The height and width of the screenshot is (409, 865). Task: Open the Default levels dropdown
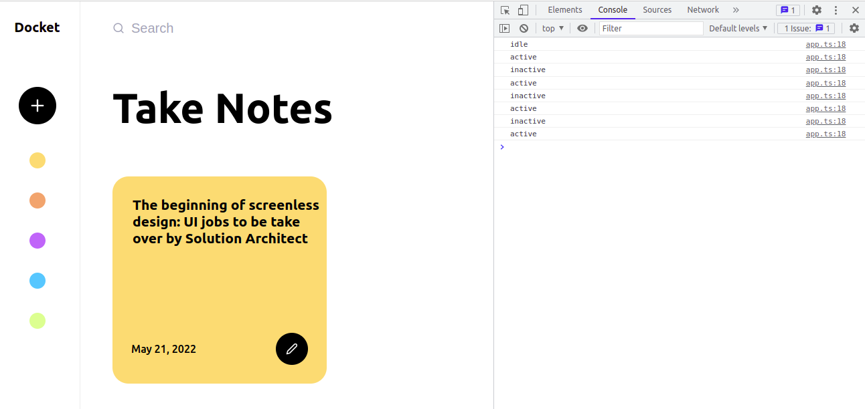point(738,28)
